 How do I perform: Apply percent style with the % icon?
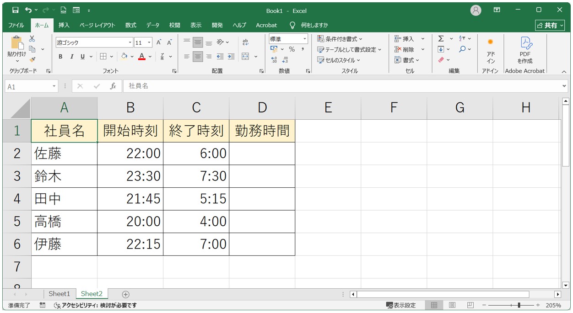292,49
